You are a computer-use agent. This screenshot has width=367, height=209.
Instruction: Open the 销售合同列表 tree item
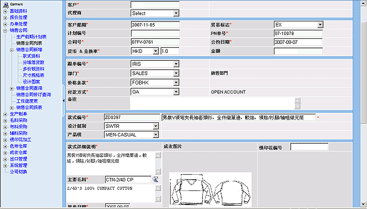click(29, 43)
